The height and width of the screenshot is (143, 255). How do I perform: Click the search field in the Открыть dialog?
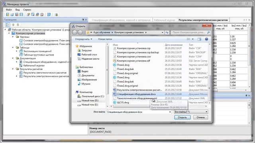pos(190,33)
